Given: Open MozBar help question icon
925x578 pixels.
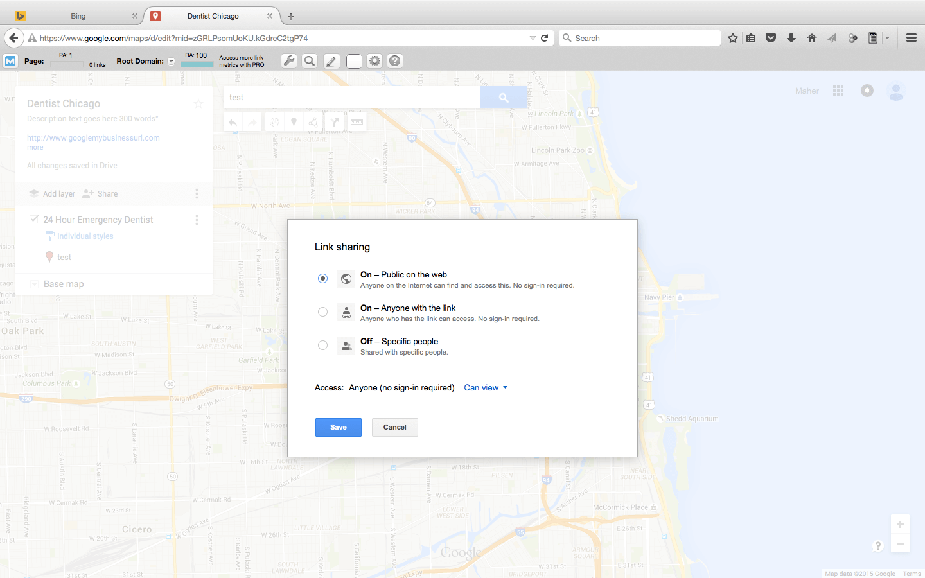Looking at the screenshot, I should (395, 61).
